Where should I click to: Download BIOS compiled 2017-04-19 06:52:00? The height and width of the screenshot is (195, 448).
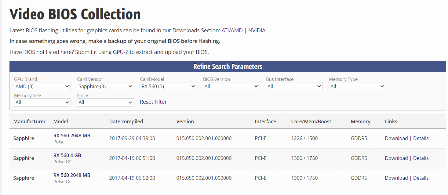point(396,178)
